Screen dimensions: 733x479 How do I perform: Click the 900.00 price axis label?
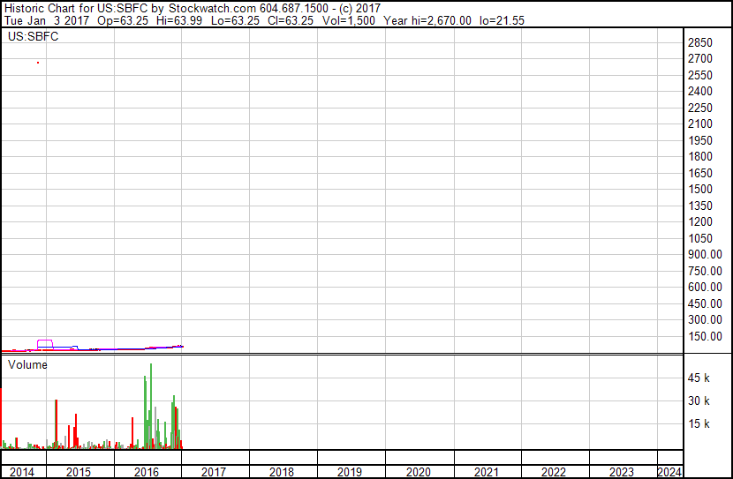coord(705,255)
